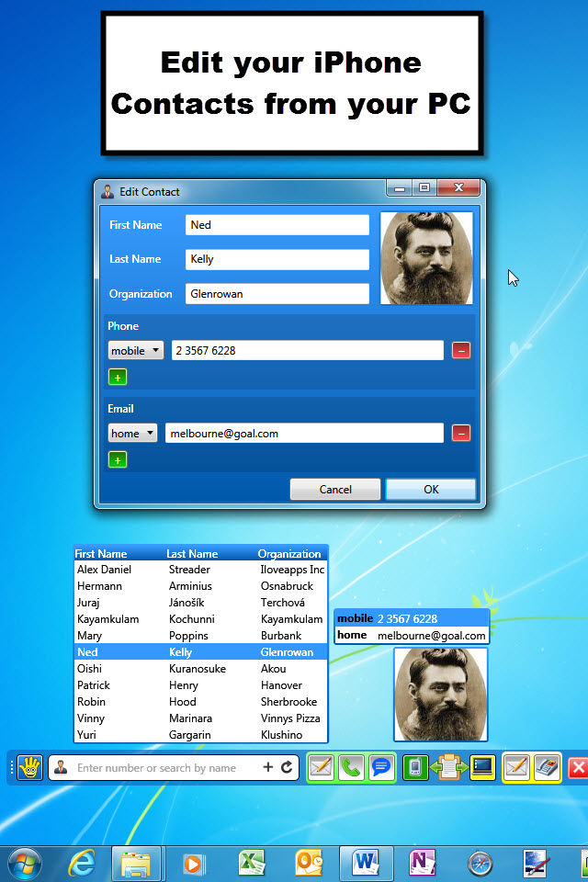Open OneNote from taskbar
This screenshot has width=588, height=882.
pyautogui.click(x=422, y=864)
